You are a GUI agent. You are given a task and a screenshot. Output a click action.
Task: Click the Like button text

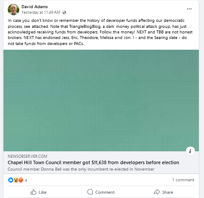pos(43,192)
